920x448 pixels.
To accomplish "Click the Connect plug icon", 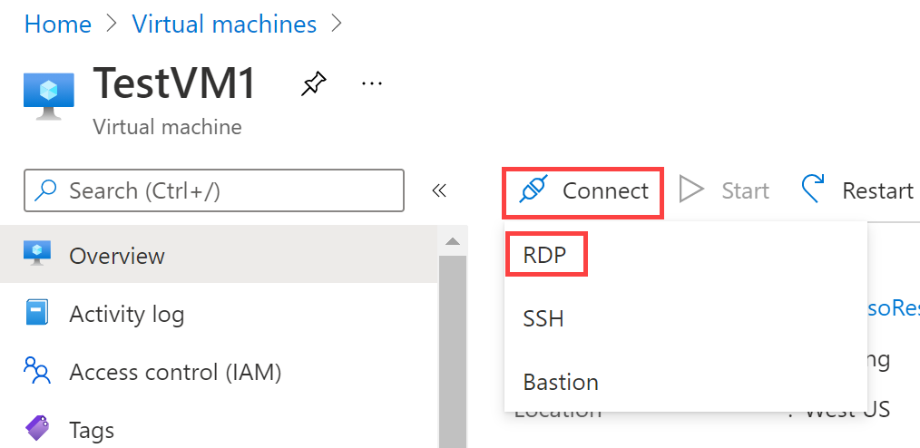I will pyautogui.click(x=533, y=190).
